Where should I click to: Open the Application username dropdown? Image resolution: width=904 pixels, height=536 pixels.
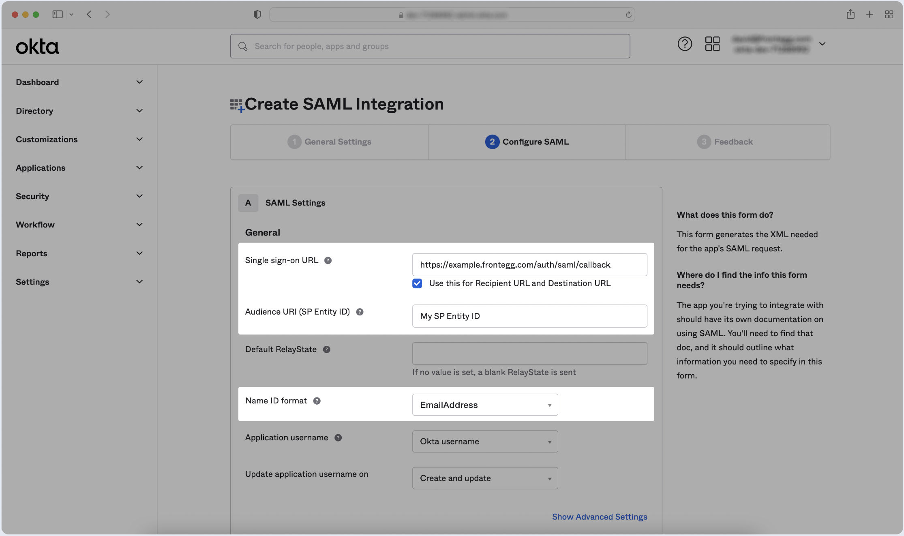(x=485, y=442)
